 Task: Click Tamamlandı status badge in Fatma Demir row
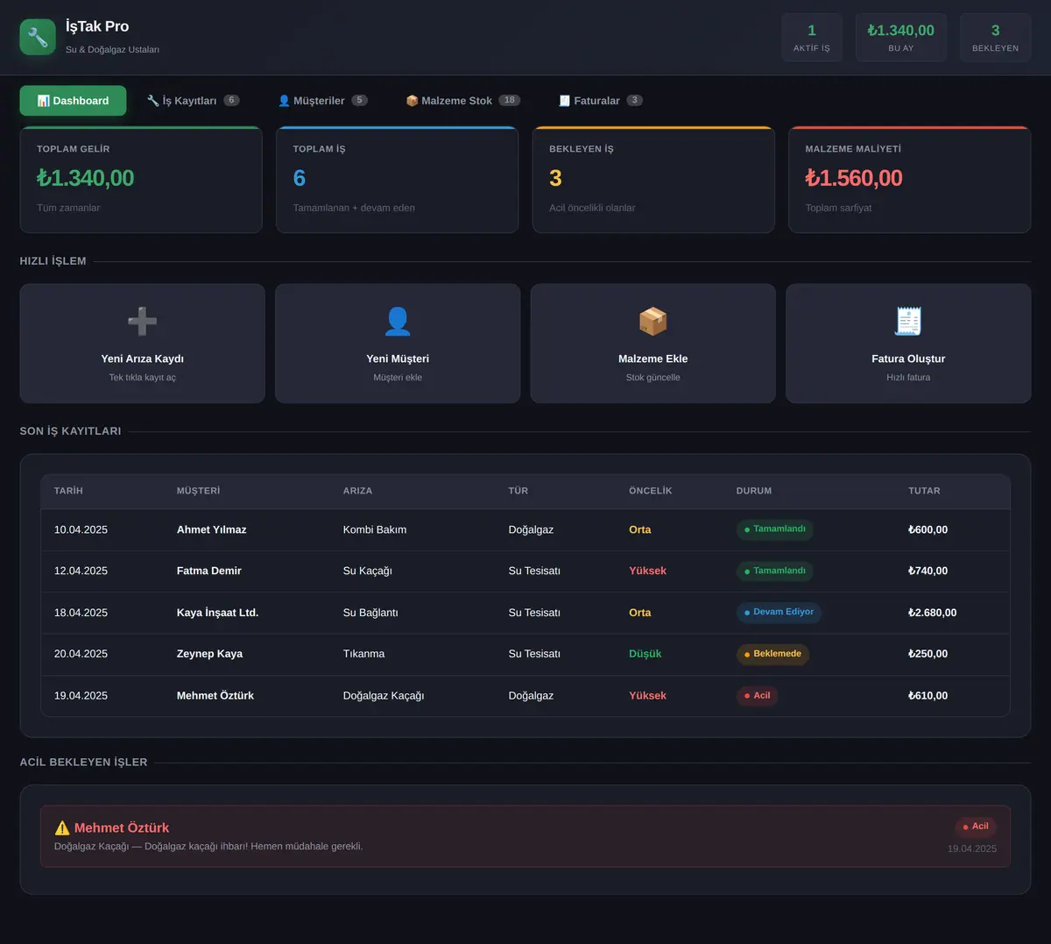coord(774,571)
